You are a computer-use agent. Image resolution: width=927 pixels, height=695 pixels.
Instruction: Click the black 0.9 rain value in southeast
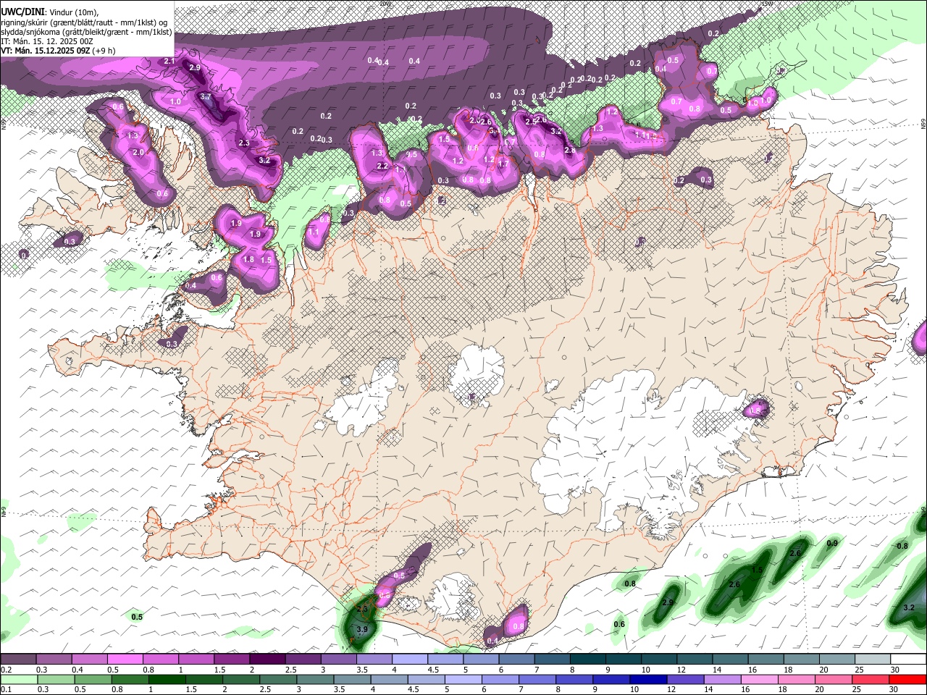click(x=832, y=543)
